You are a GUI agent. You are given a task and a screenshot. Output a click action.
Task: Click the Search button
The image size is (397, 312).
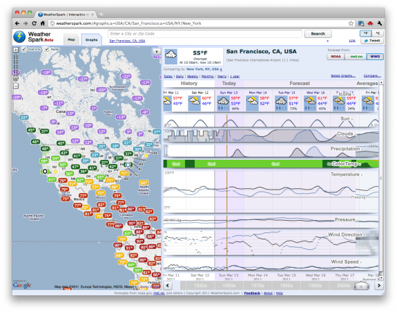pyautogui.click(x=318, y=34)
